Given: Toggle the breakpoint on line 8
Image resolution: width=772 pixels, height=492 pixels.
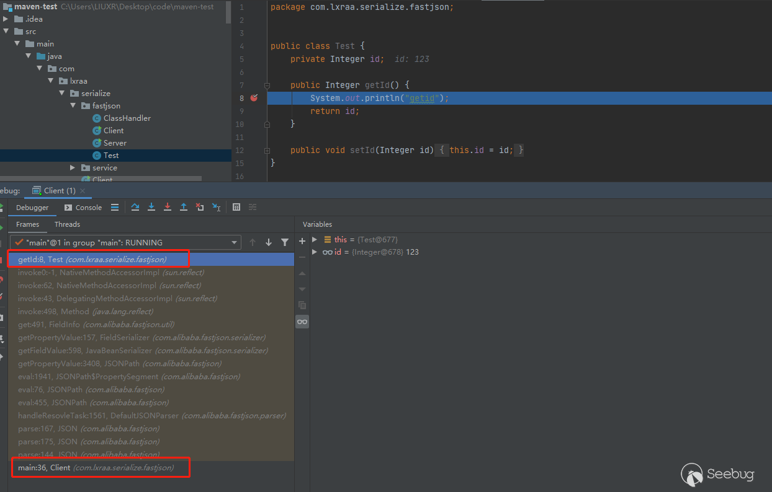Looking at the screenshot, I should click(254, 98).
